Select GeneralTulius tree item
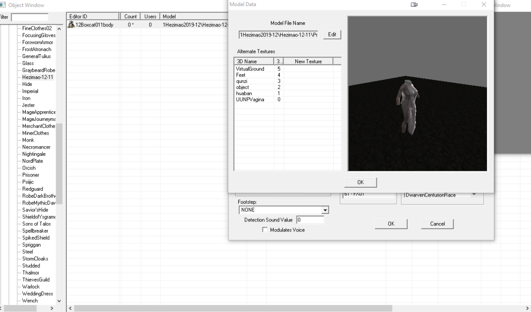Image resolution: width=531 pixels, height=312 pixels. pyautogui.click(x=36, y=56)
